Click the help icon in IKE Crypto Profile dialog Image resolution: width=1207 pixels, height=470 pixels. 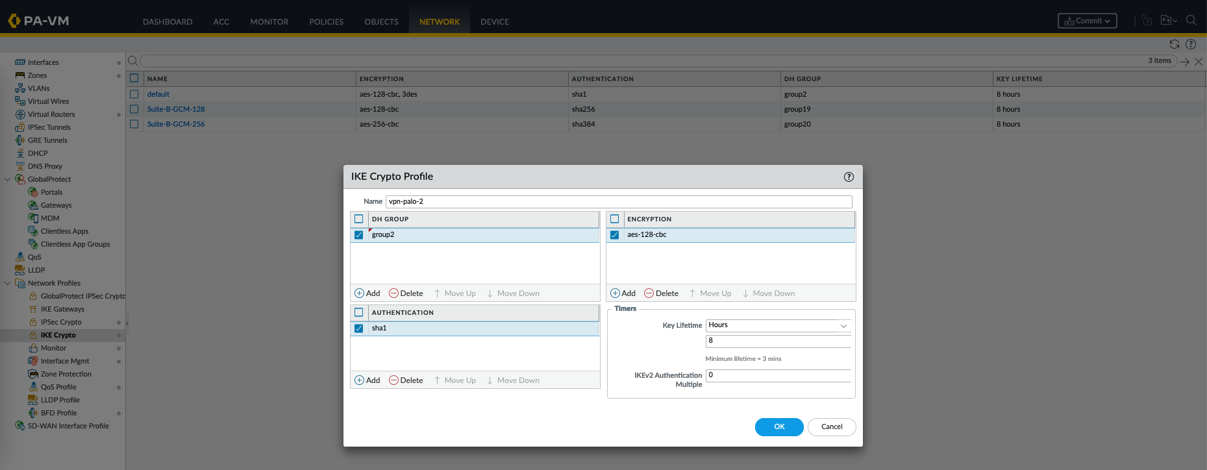coord(849,177)
